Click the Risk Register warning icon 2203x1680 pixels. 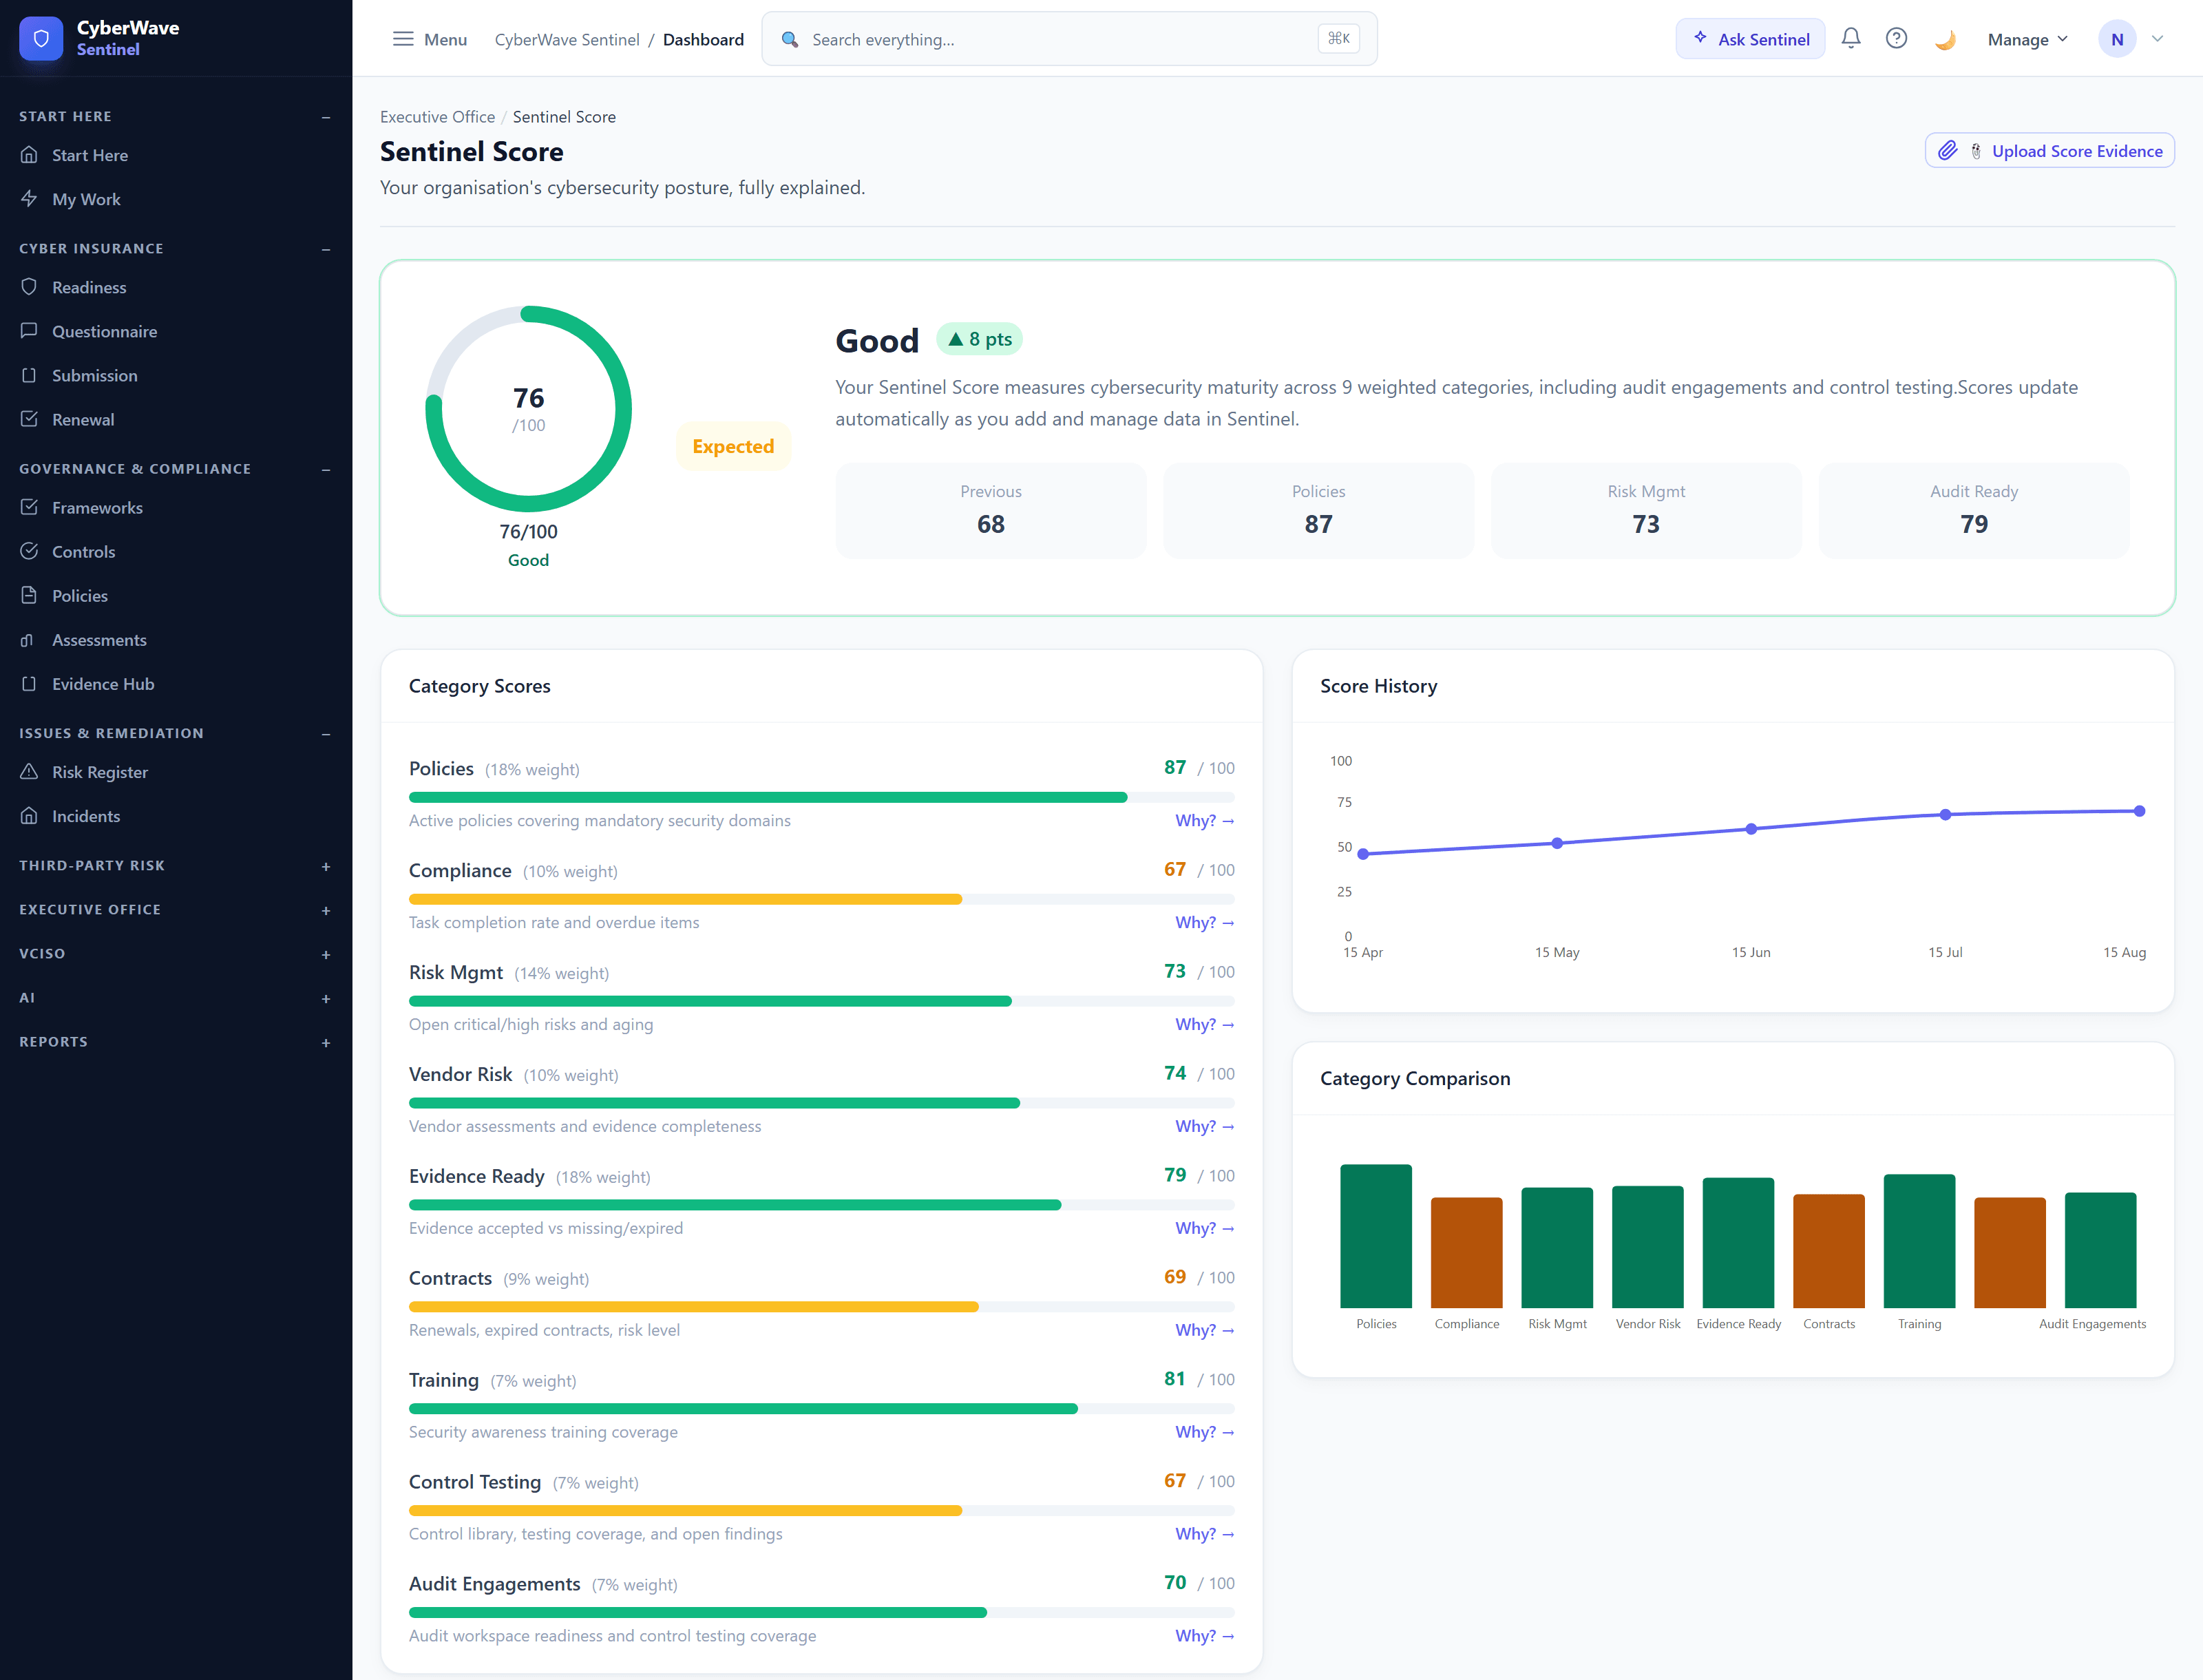(x=29, y=771)
